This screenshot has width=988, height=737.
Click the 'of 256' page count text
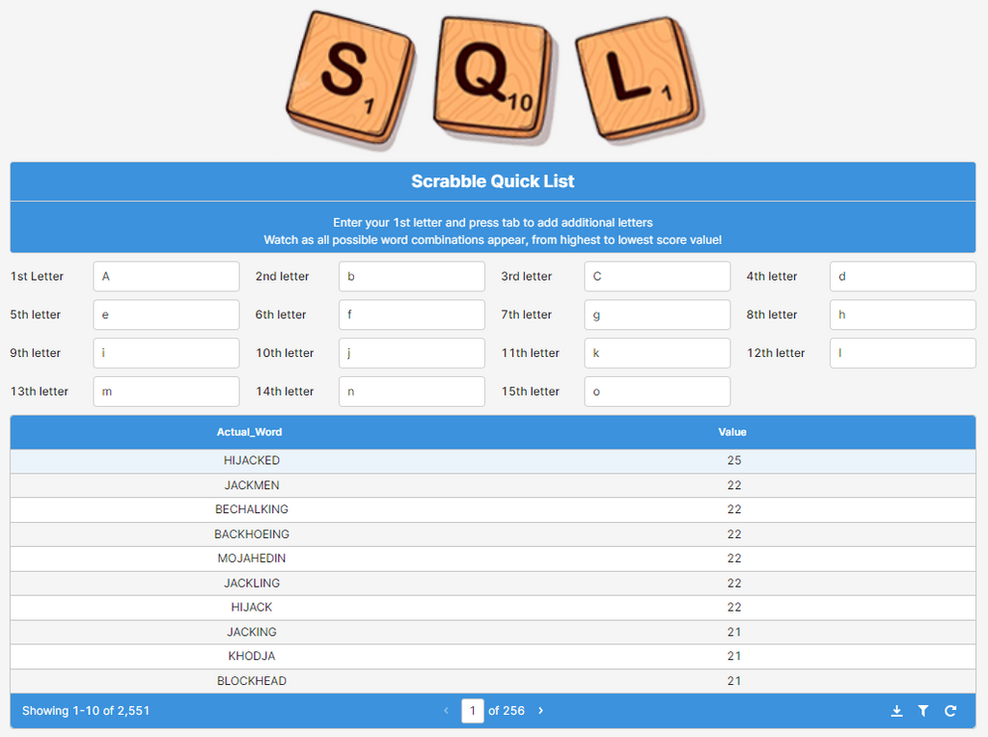click(x=506, y=711)
